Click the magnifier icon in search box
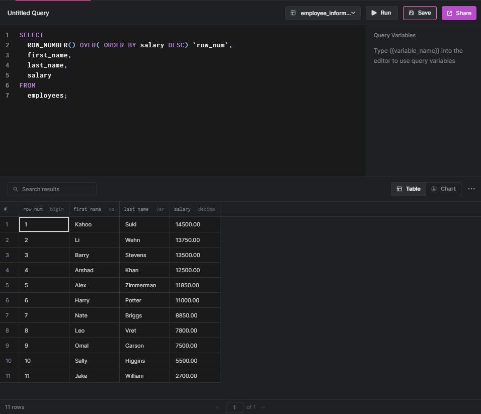 point(15,189)
